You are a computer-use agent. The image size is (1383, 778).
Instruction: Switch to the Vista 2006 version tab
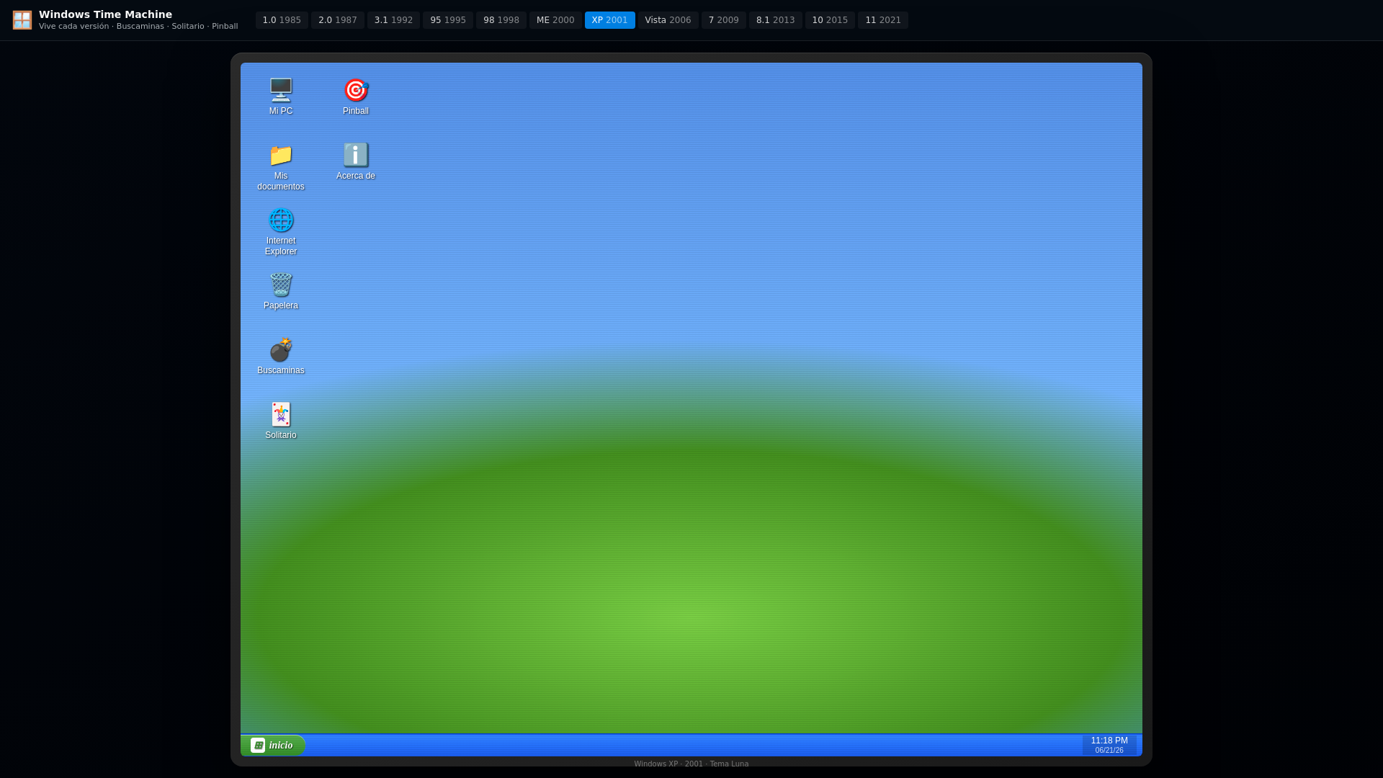668,20
